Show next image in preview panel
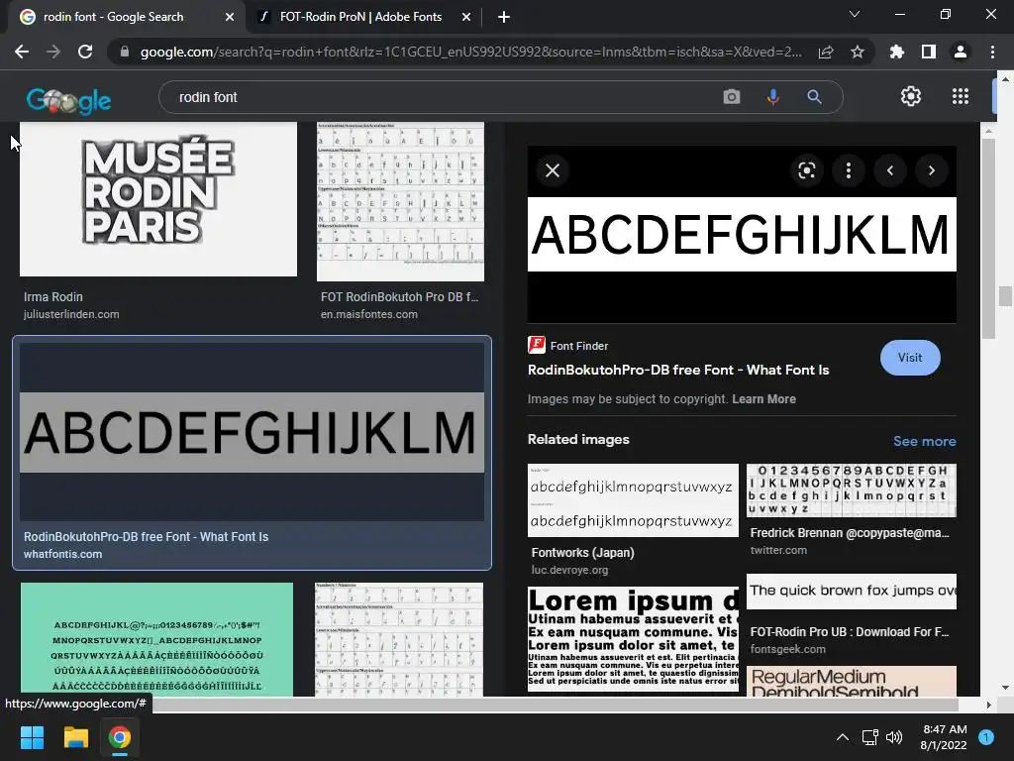The image size is (1014, 761). (x=931, y=170)
